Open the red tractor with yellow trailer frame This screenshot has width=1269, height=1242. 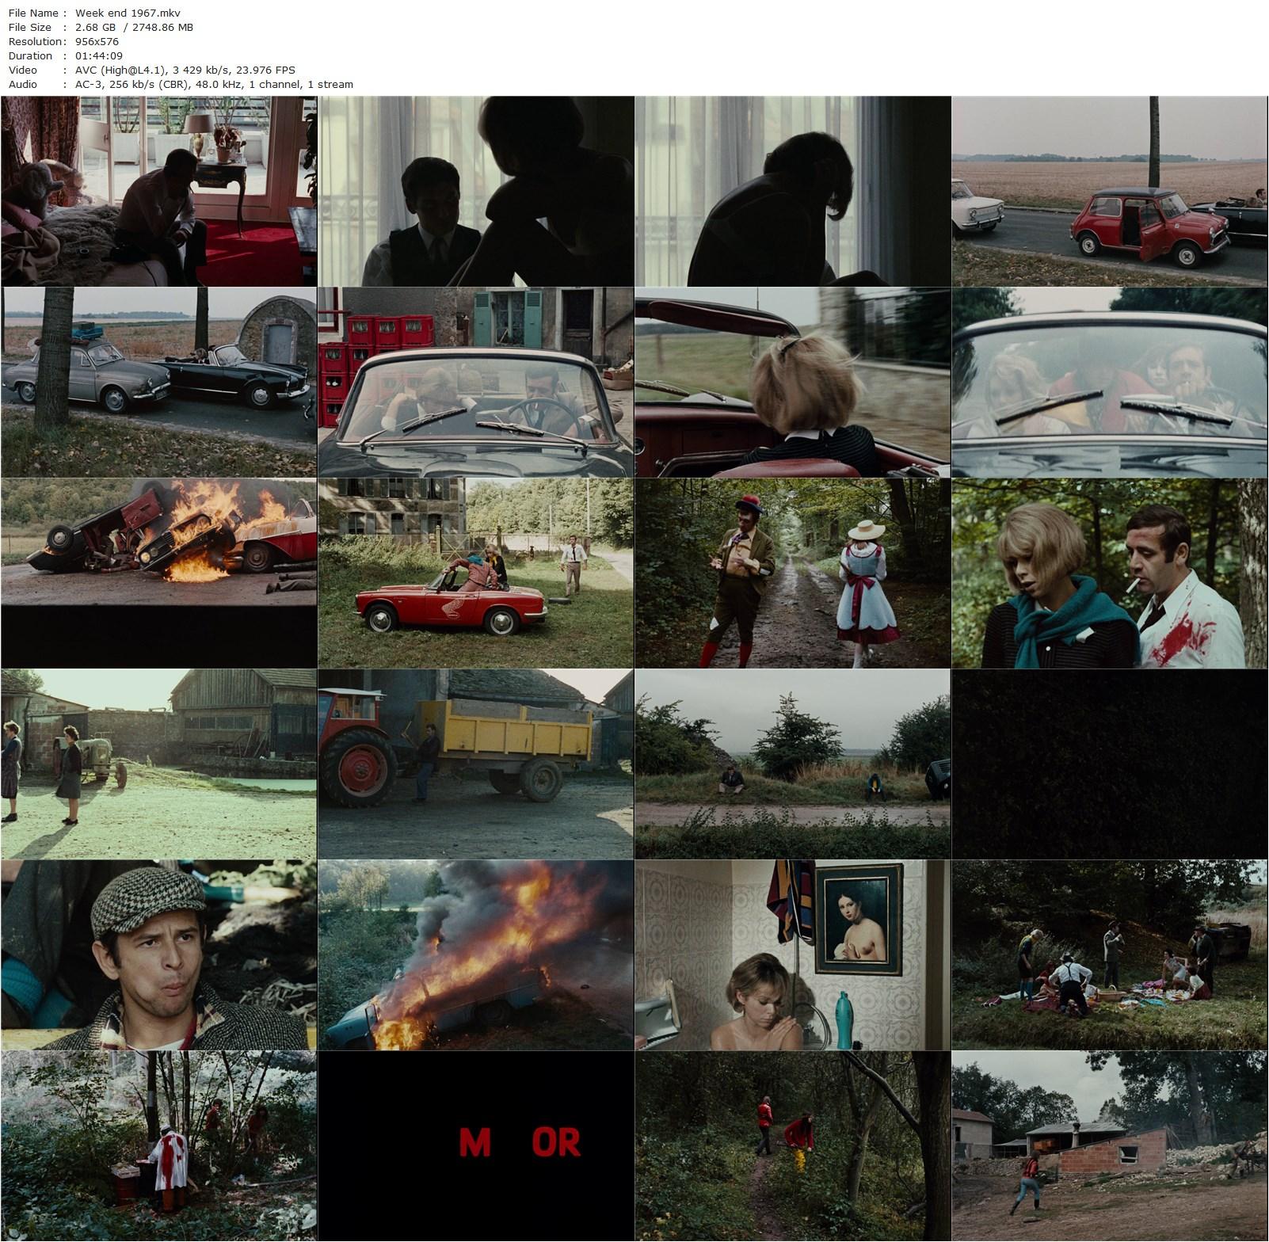[x=475, y=764]
